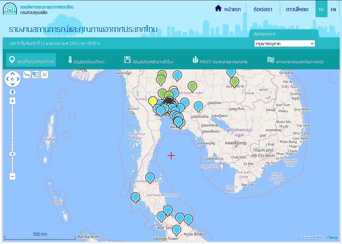Viewport: 342px width, 244px height.
Task: Open the map Terms link
Action: [x=333, y=238]
